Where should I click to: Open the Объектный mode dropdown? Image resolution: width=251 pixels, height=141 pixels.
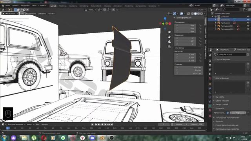pos(10,14)
